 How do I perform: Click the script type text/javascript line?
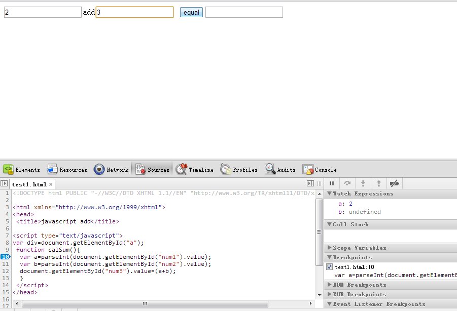click(67, 236)
